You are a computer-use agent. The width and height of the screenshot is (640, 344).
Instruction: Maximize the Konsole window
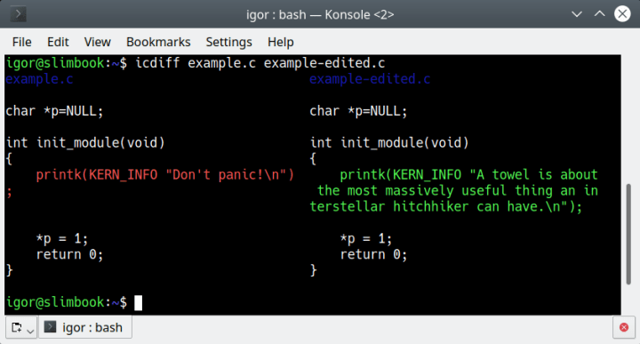600,14
